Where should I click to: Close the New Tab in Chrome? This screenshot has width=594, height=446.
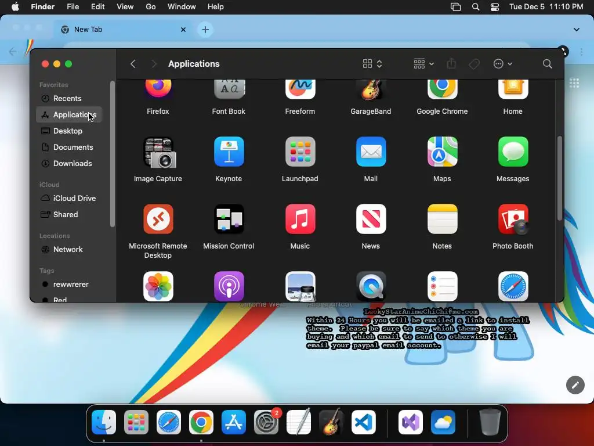point(183,30)
